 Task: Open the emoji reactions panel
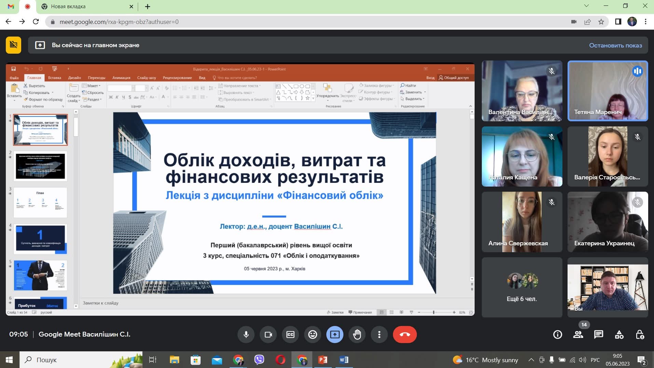(x=312, y=335)
